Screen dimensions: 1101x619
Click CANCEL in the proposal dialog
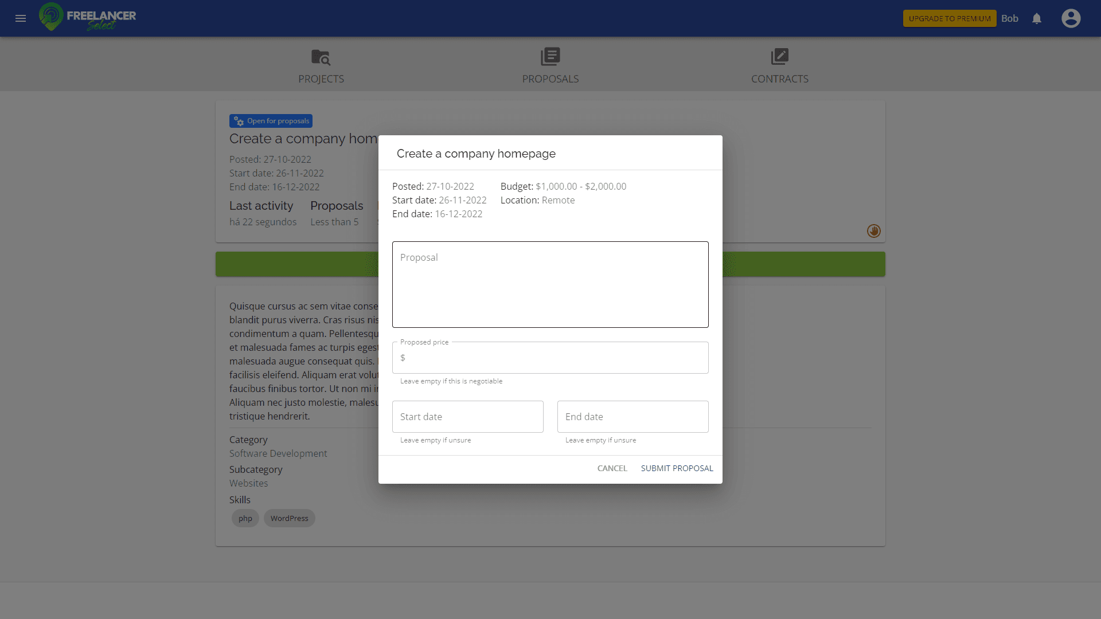pyautogui.click(x=612, y=468)
